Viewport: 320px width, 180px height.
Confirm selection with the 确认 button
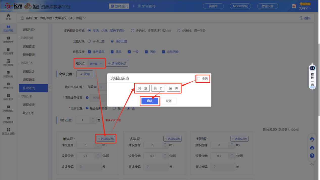[150, 101]
